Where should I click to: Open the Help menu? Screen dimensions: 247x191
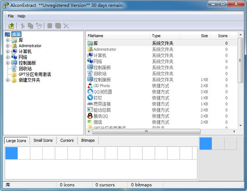[21, 16]
